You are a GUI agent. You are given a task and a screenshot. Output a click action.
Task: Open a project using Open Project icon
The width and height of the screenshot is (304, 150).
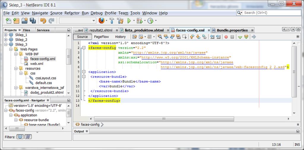(x=25, y=20)
